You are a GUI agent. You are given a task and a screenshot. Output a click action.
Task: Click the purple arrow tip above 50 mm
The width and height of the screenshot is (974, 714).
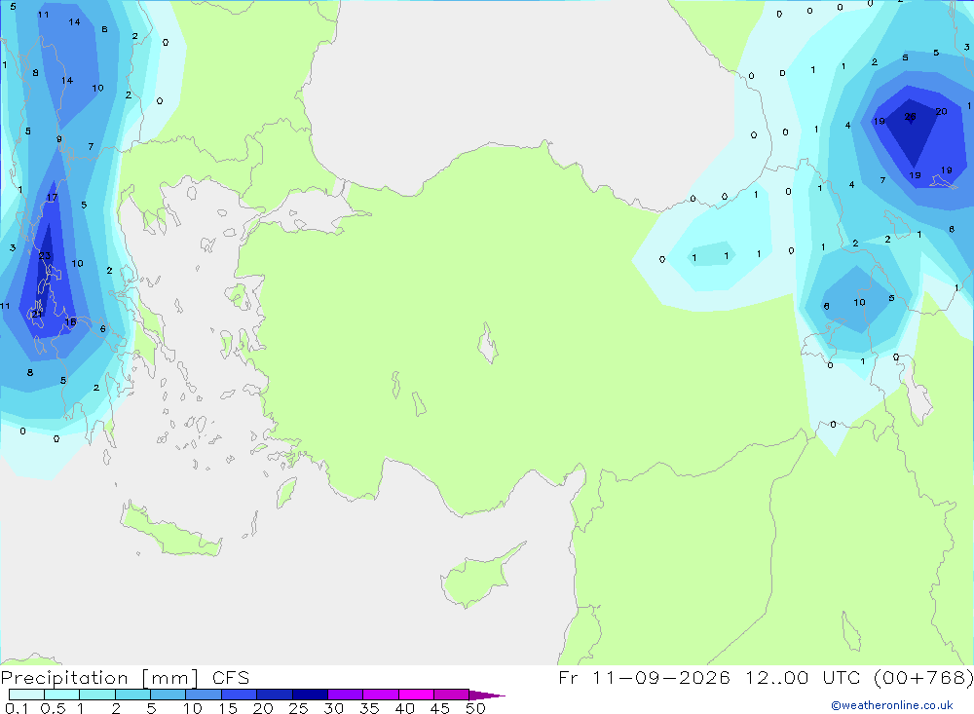[x=486, y=695]
